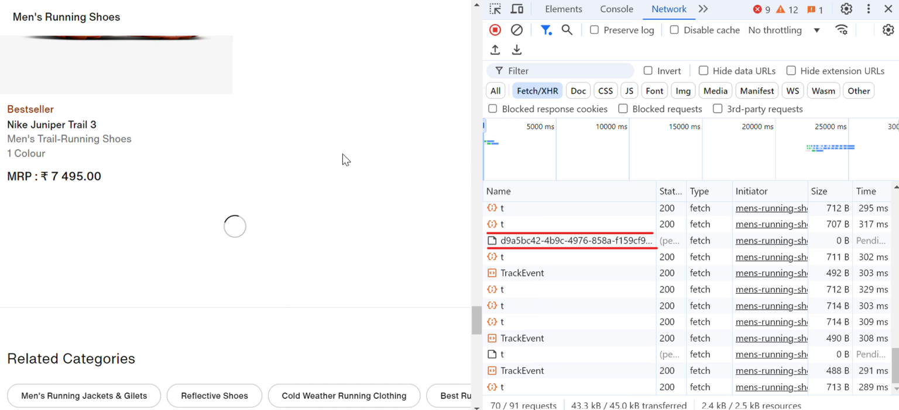Open network conditions settings
The width and height of the screenshot is (899, 410).
(x=842, y=29)
